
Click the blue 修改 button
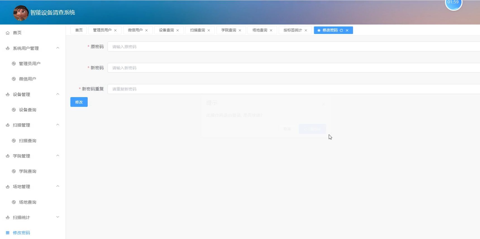point(79,102)
